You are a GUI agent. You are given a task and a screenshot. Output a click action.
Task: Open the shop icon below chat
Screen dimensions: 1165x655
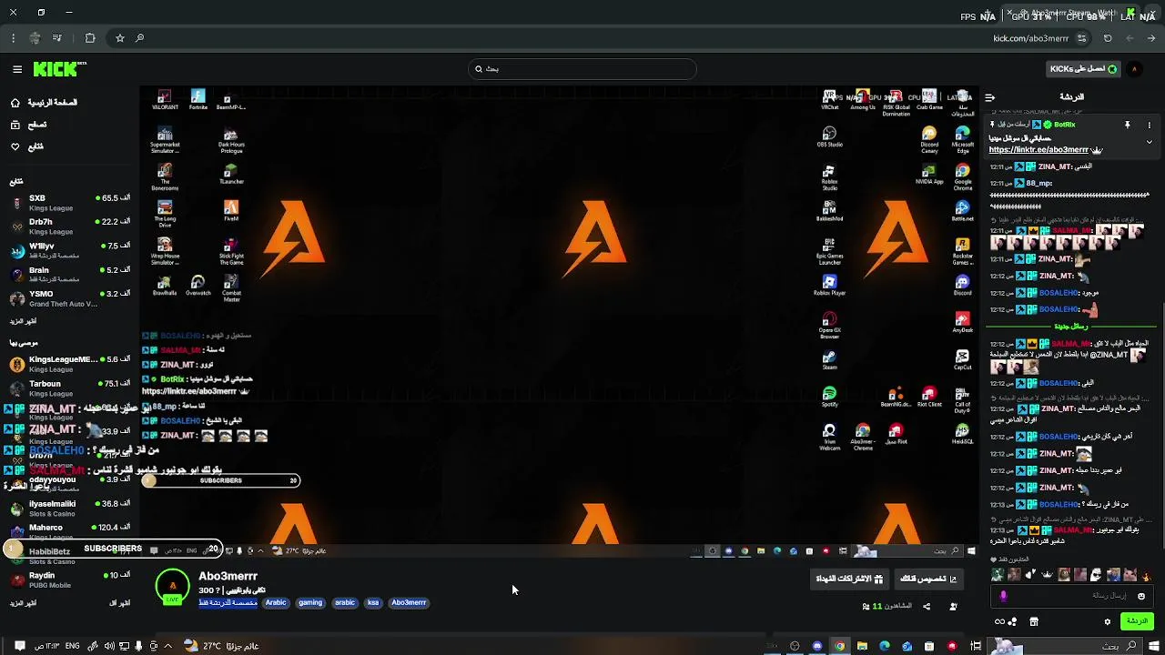pos(1034,622)
